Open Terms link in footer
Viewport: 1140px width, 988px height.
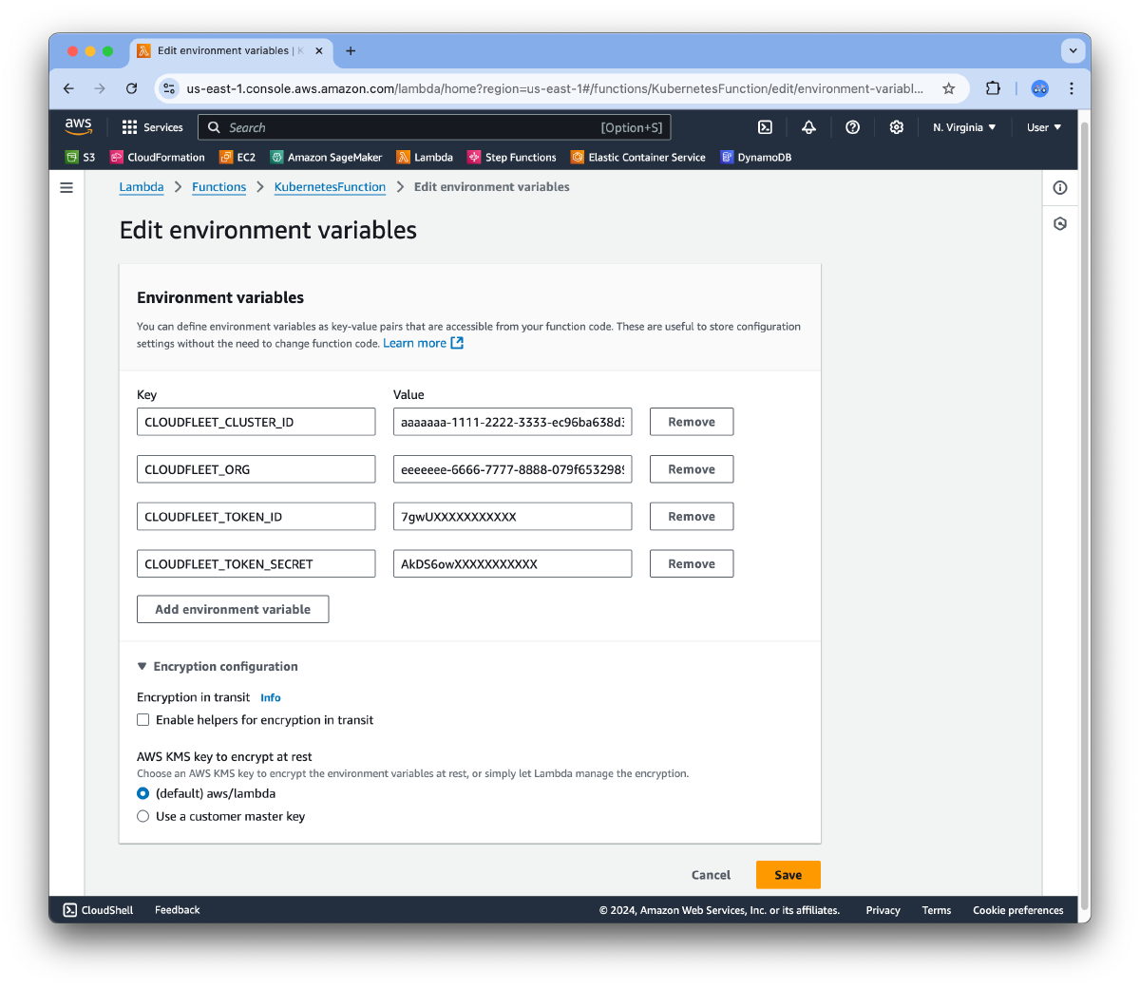[x=936, y=910]
